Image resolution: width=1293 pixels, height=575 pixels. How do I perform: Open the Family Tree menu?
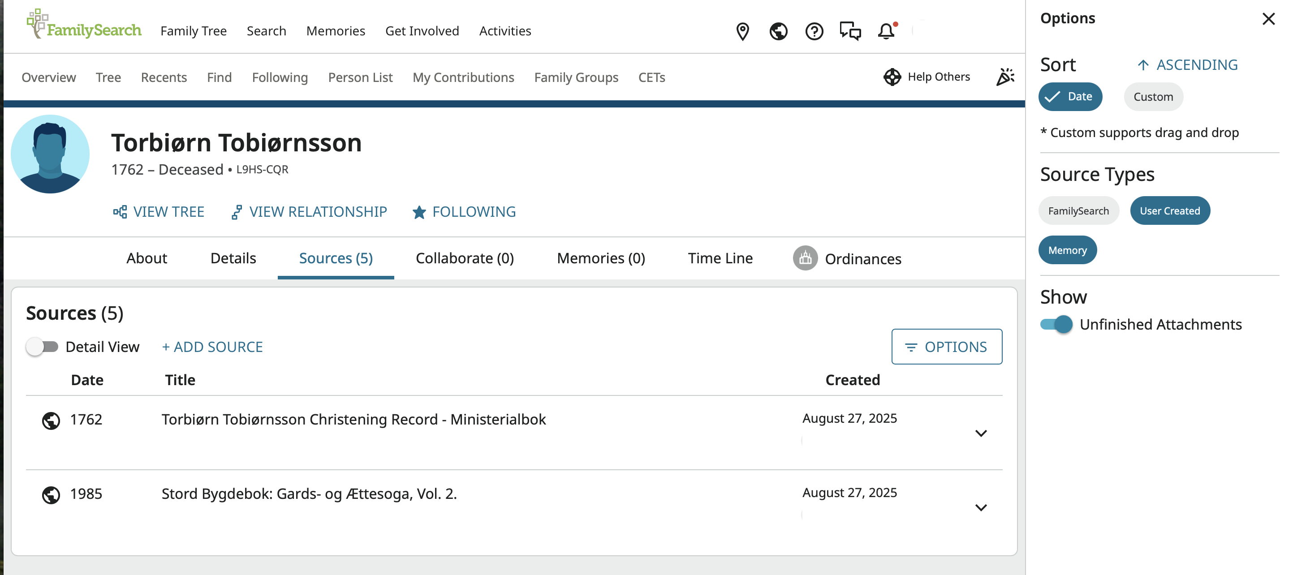pyautogui.click(x=193, y=31)
